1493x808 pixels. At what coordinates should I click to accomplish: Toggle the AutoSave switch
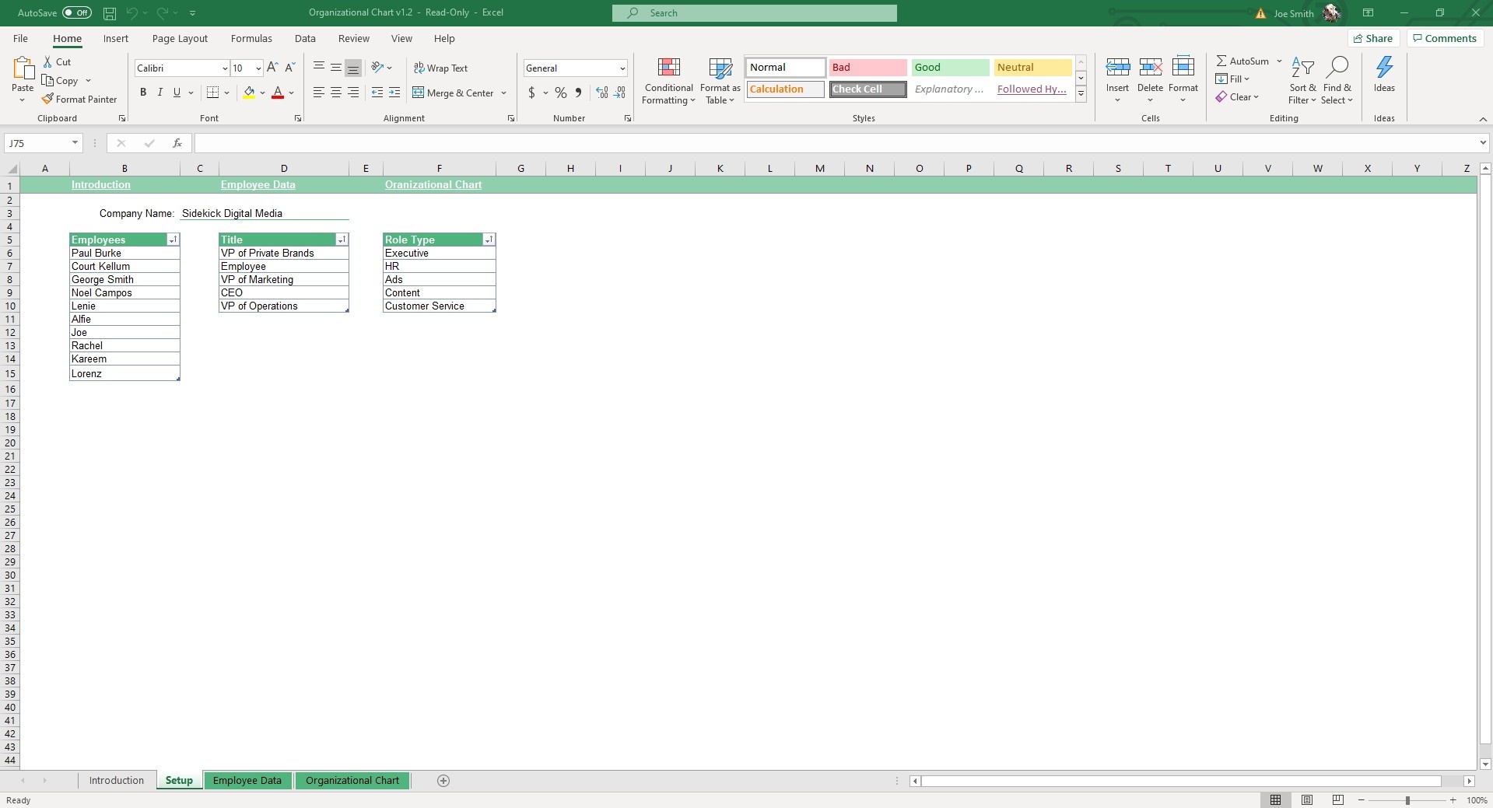pos(77,12)
